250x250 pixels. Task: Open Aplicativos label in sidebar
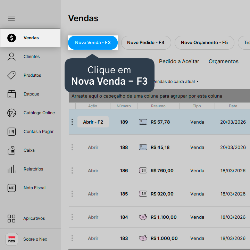[34, 218]
